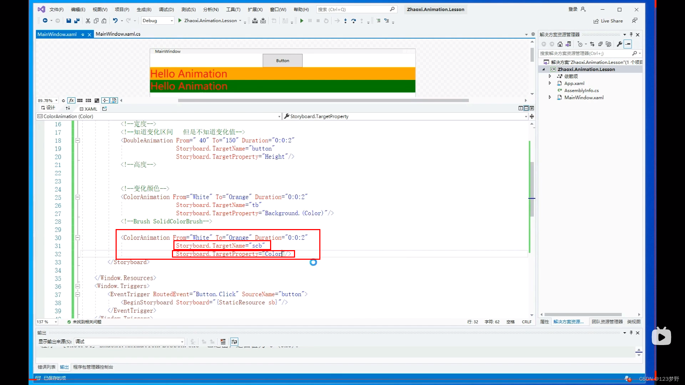Viewport: 685px width, 385px height.
Task: Open the 工具(T) menu
Action: coord(233,10)
